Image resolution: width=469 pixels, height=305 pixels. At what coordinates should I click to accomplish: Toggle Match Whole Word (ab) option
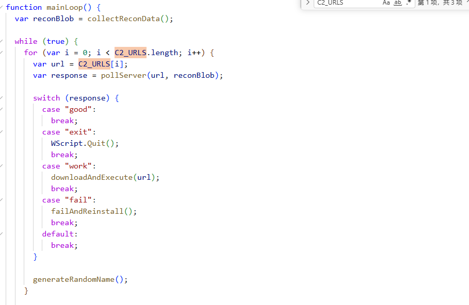point(397,3)
